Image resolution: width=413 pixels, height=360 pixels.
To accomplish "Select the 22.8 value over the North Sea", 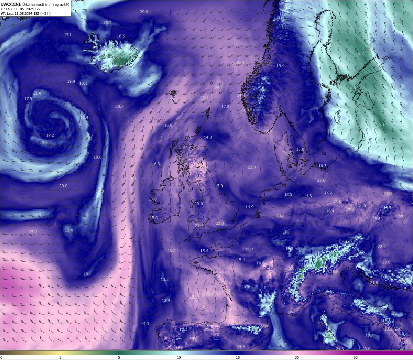I will pyautogui.click(x=252, y=167).
